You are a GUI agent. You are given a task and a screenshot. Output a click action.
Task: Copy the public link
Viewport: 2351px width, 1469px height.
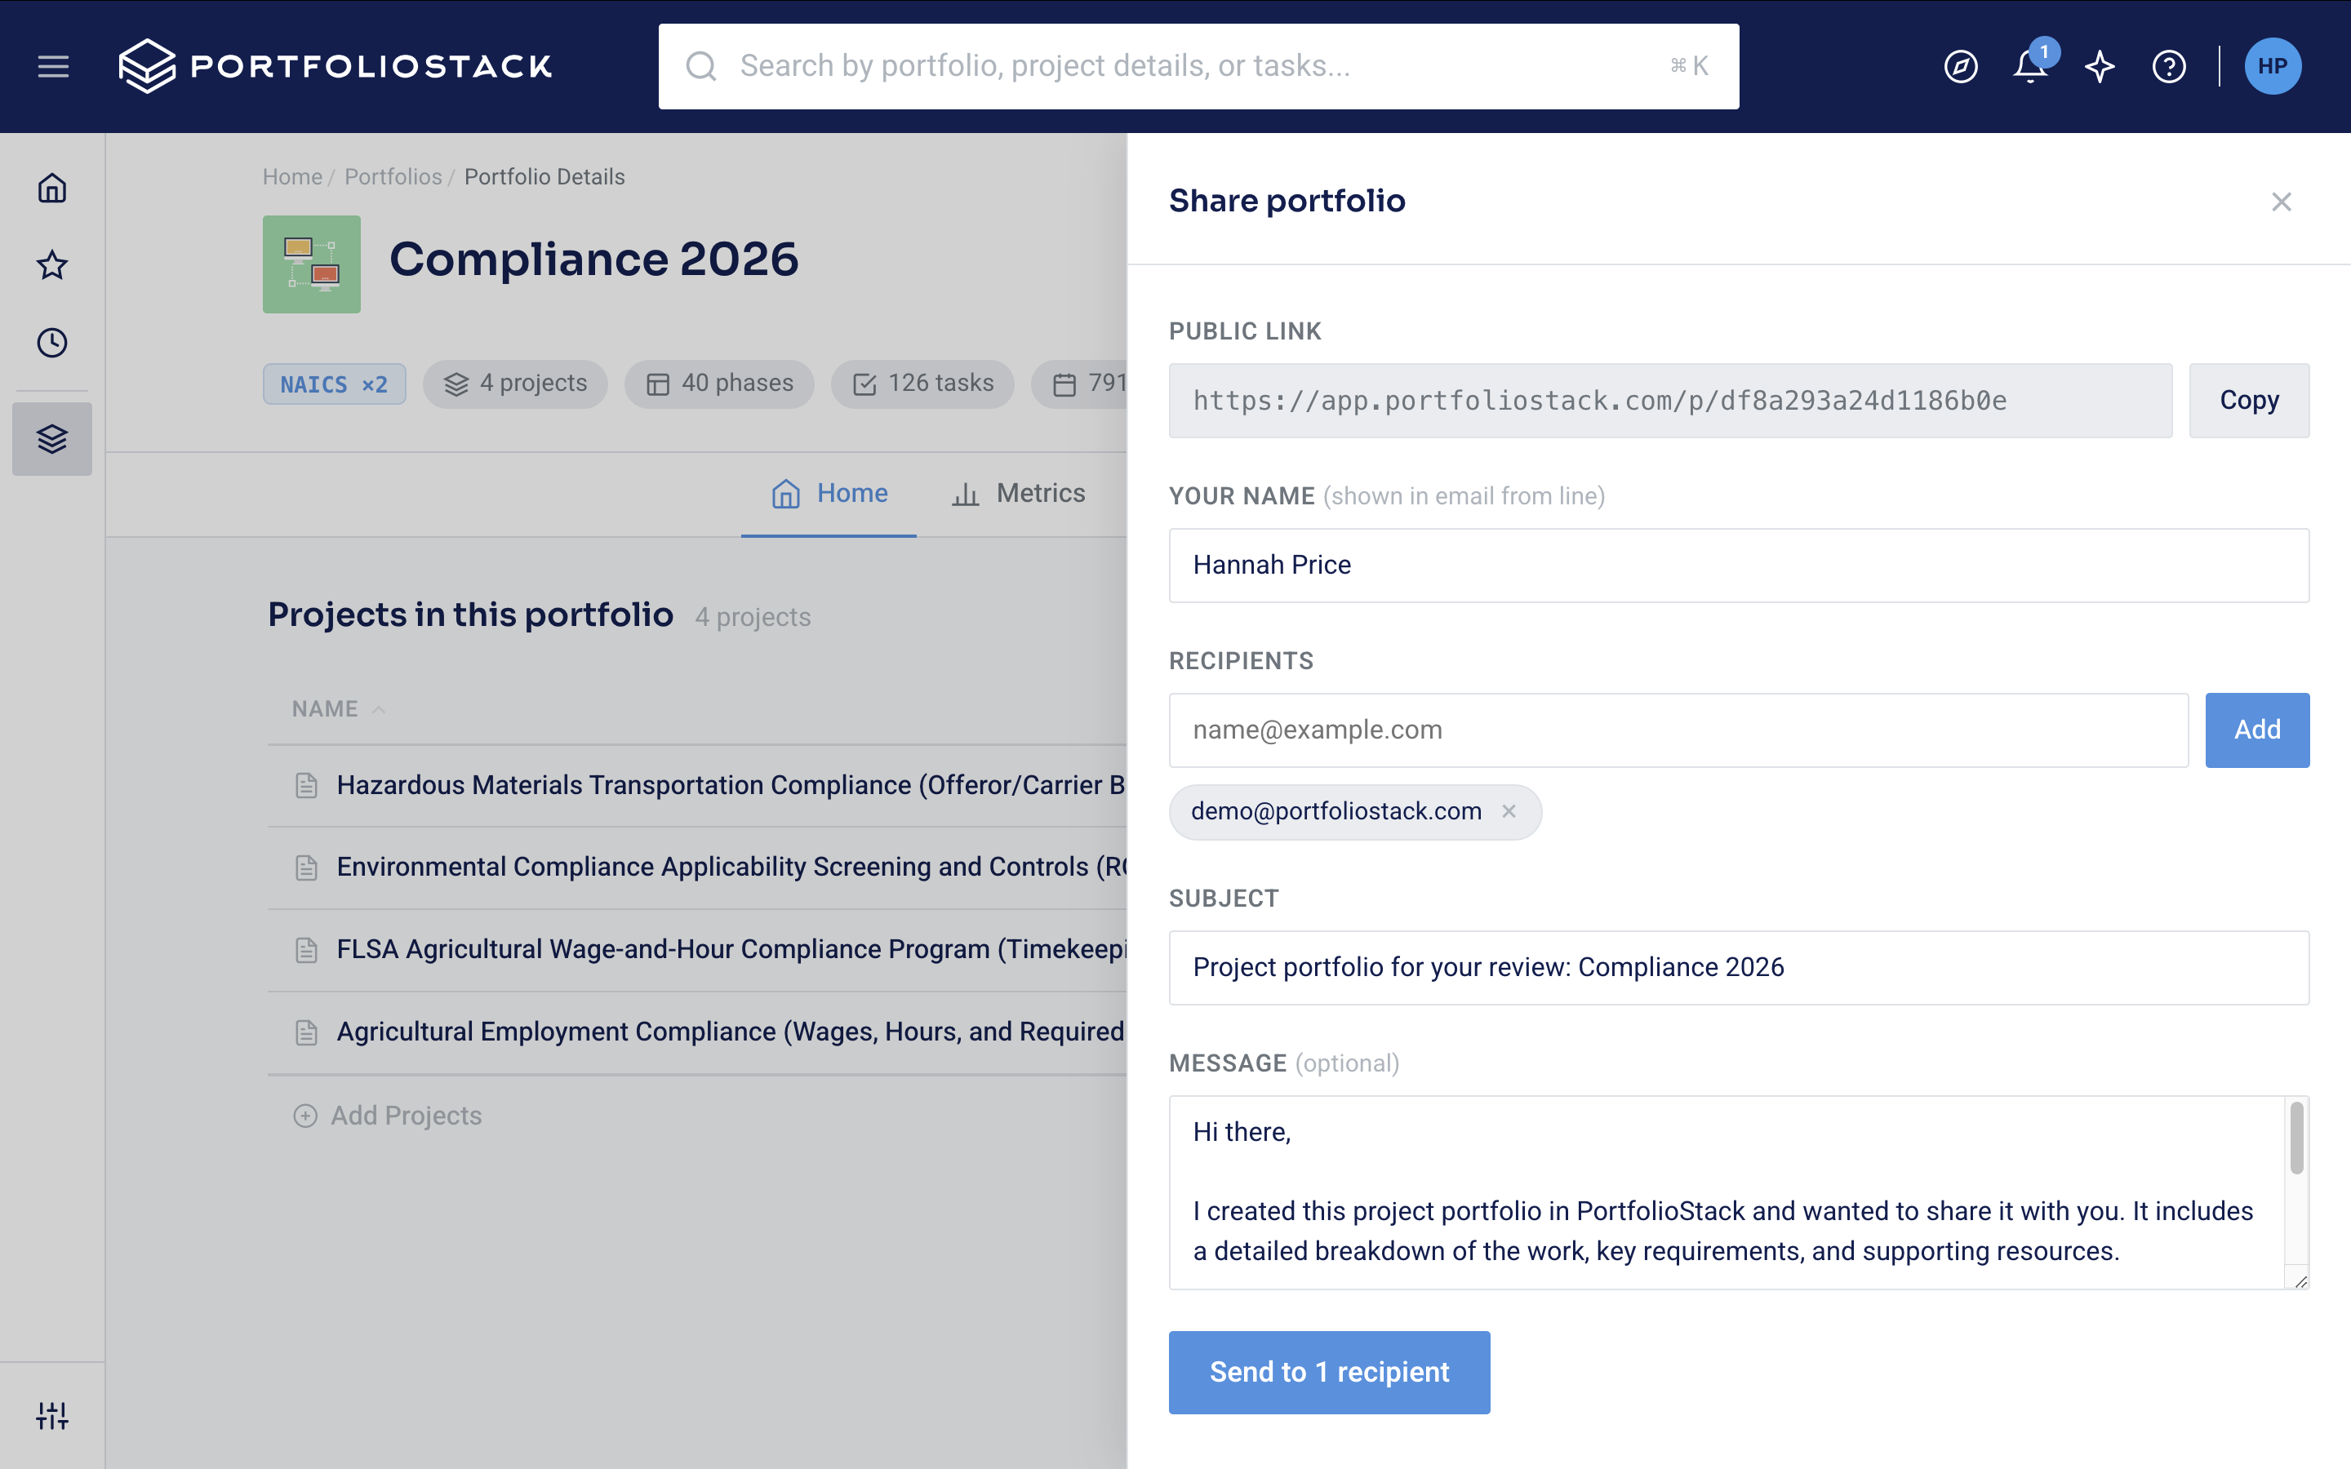pos(2249,400)
